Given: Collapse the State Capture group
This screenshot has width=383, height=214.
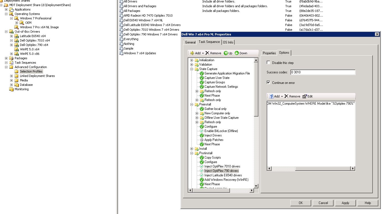Looking at the screenshot, I should click(x=192, y=69).
